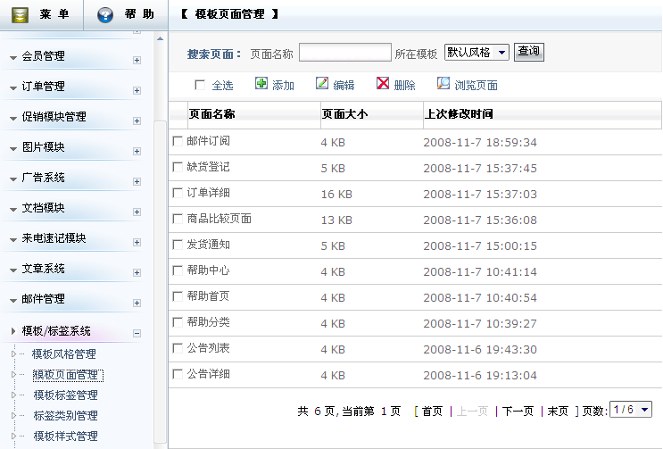The height and width of the screenshot is (449, 663).
Task: Collapse 模板/标签系统 with its minus icon
Action: click(137, 333)
